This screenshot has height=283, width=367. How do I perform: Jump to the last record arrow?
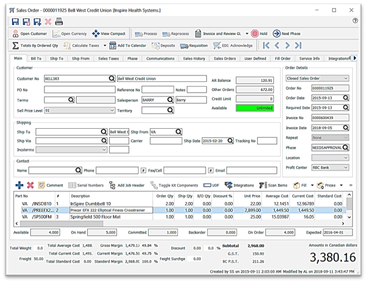point(298,46)
